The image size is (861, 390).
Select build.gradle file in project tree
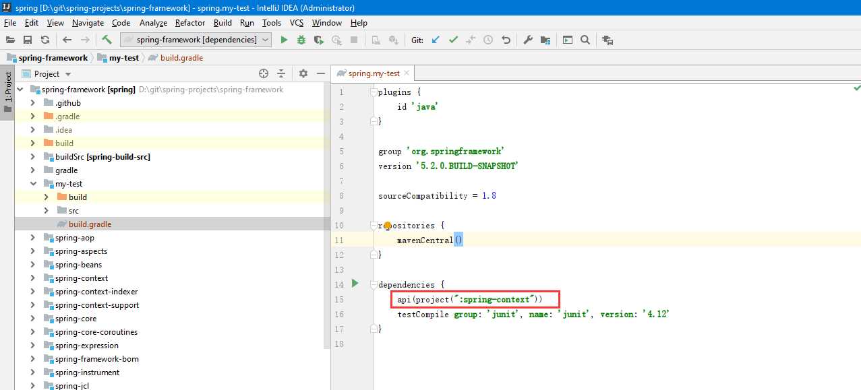point(90,224)
